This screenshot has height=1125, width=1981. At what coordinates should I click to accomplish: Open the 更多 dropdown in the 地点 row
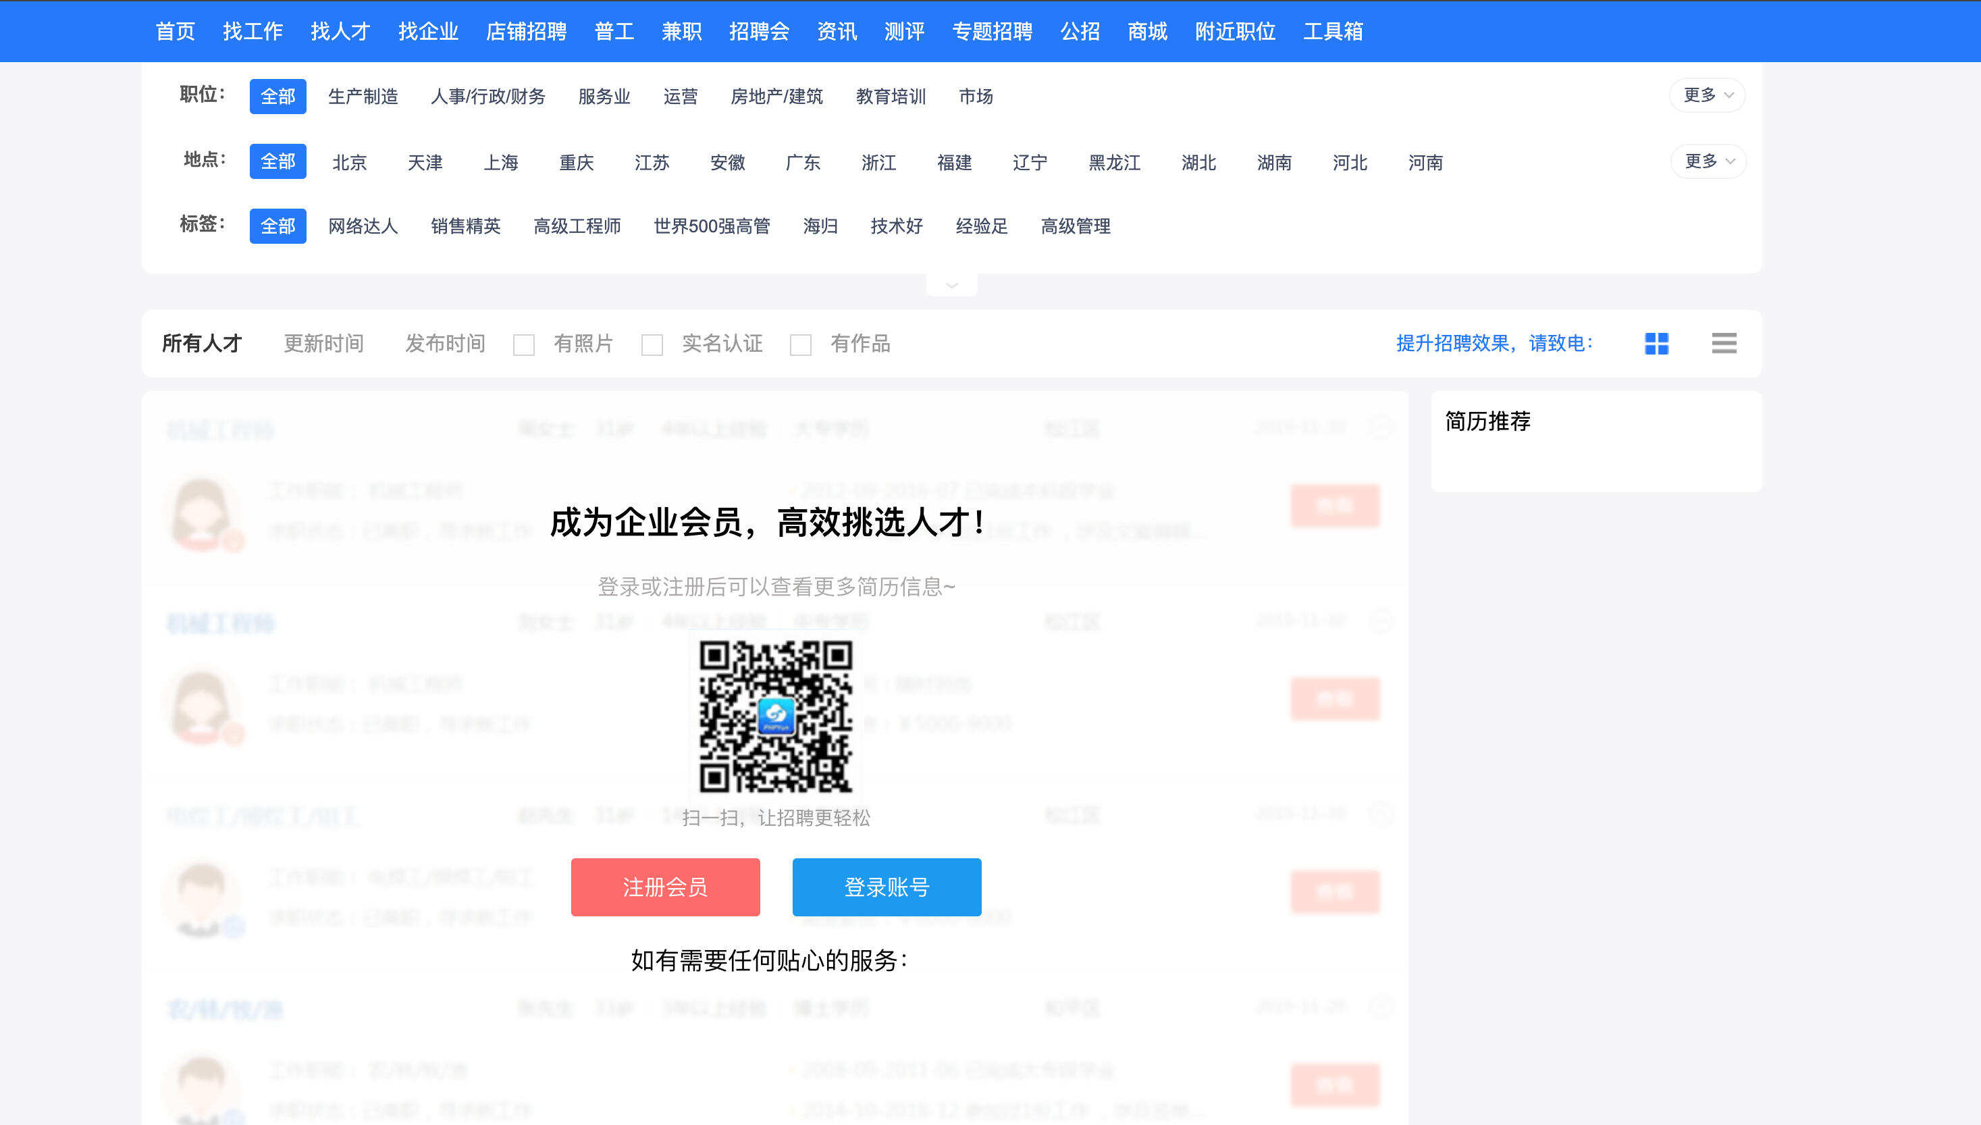click(1706, 161)
